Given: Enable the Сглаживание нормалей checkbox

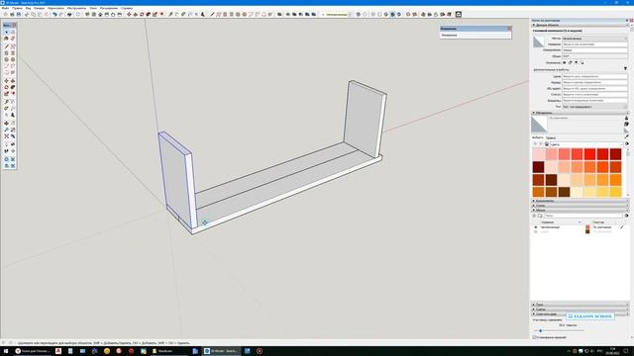Looking at the screenshot, I should click(x=534, y=337).
